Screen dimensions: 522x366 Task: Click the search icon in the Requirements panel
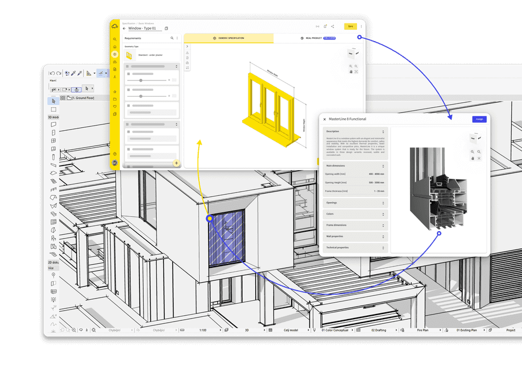click(172, 38)
